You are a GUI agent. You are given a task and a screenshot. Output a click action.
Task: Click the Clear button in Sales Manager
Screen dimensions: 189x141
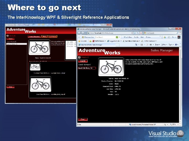tap(83, 119)
